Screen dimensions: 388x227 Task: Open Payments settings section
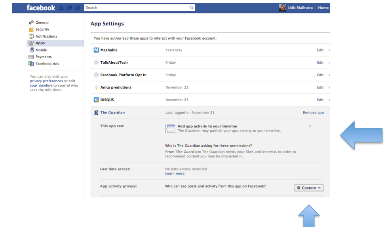(x=44, y=57)
